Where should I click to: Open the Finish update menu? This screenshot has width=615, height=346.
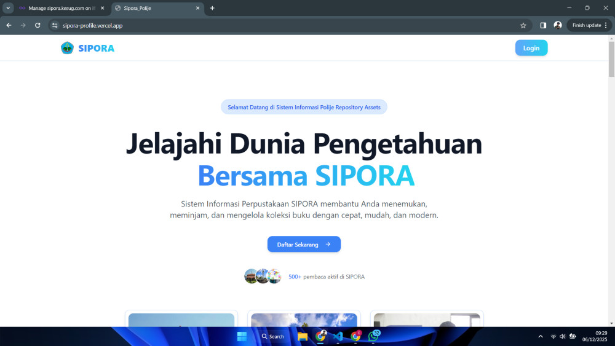[x=589, y=25]
